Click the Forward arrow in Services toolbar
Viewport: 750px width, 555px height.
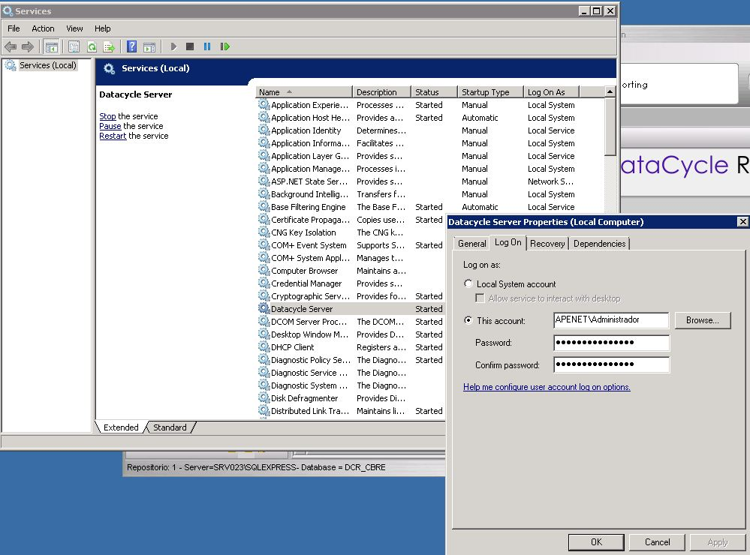click(28, 46)
